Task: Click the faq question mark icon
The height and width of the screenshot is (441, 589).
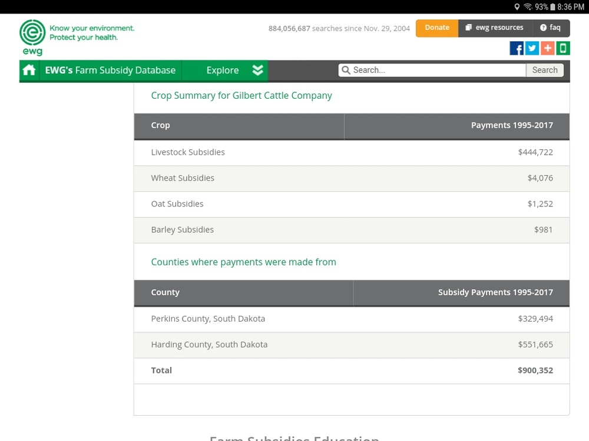Action: [x=543, y=28]
